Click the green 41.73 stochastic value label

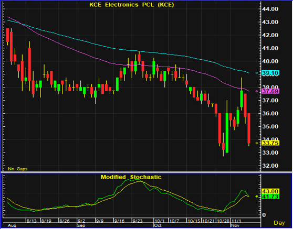coord(270,197)
